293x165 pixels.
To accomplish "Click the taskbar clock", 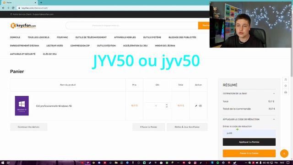I will (x=282, y=163).
